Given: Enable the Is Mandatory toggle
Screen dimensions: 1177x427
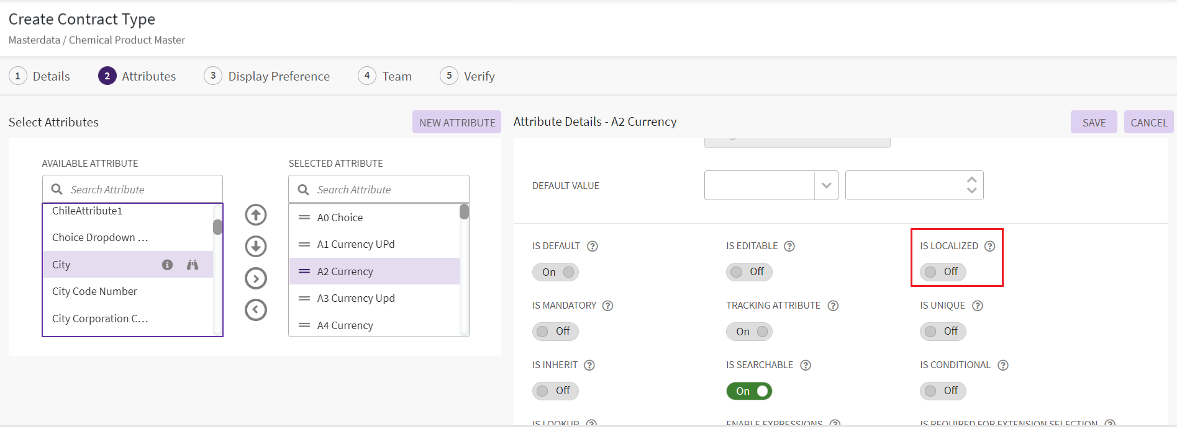Looking at the screenshot, I should (555, 332).
